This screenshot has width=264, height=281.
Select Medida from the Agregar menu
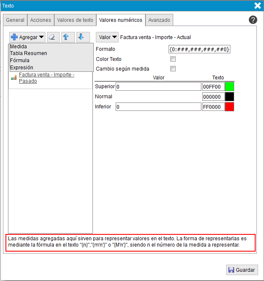(19, 47)
